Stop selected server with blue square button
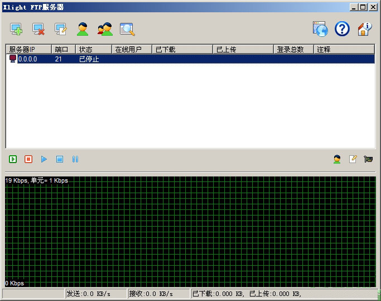Screen dimensions: 381x301 pos(60,159)
